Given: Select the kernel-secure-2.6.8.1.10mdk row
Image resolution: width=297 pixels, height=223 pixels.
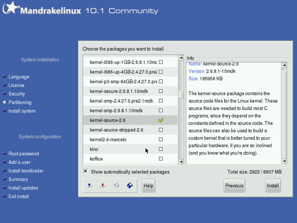Looking at the screenshot, I should click(130, 91).
